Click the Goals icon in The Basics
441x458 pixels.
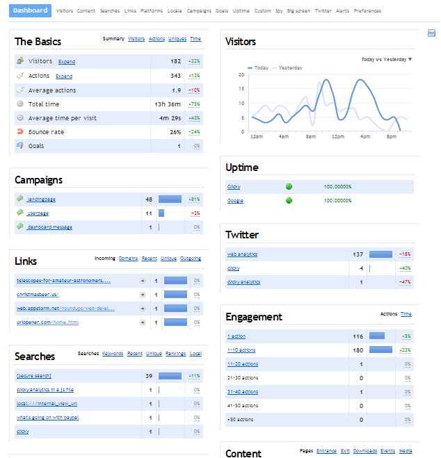pyautogui.click(x=20, y=146)
